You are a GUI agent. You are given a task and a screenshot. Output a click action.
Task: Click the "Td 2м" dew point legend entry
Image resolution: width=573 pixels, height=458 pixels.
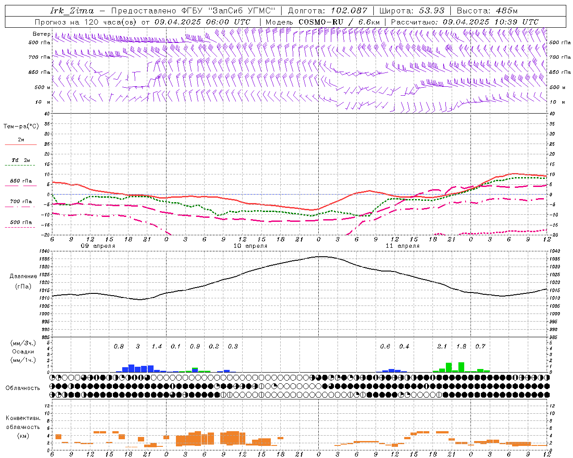click(x=21, y=160)
